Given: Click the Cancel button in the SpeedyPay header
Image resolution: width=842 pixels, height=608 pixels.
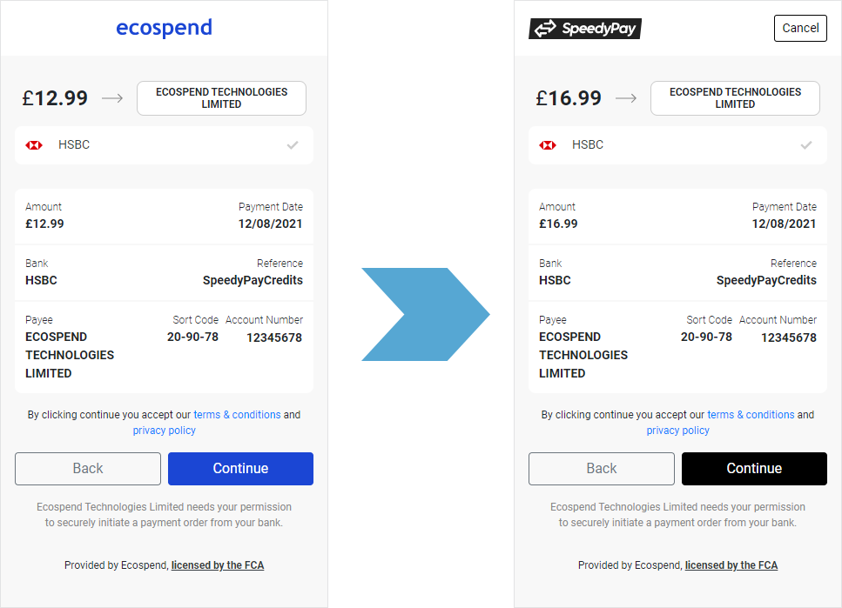Looking at the screenshot, I should [x=799, y=28].
